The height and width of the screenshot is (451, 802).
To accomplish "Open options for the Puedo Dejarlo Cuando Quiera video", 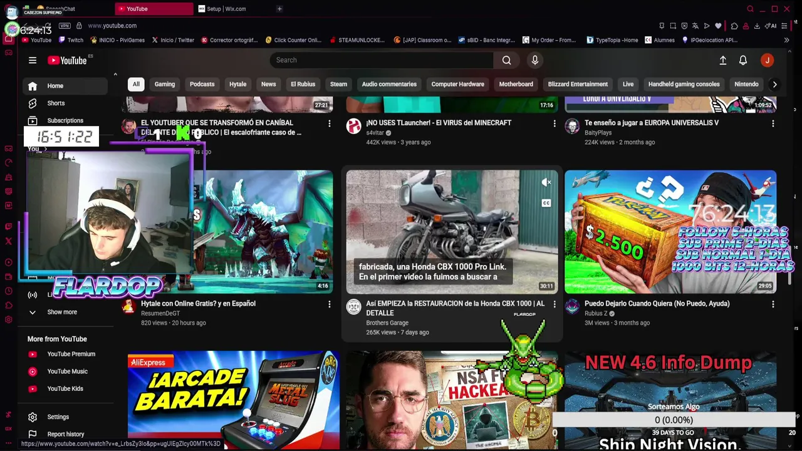I will point(773,304).
